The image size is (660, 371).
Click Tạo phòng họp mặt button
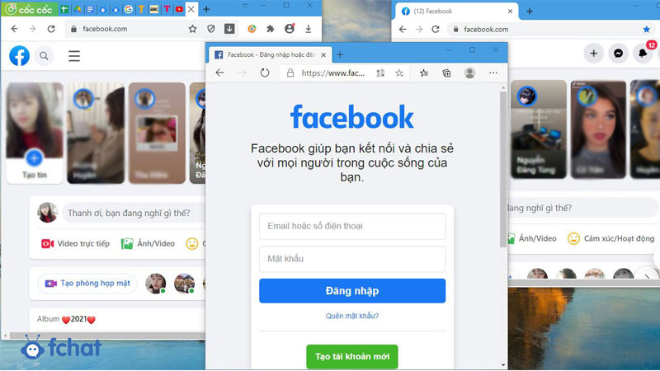tap(87, 283)
